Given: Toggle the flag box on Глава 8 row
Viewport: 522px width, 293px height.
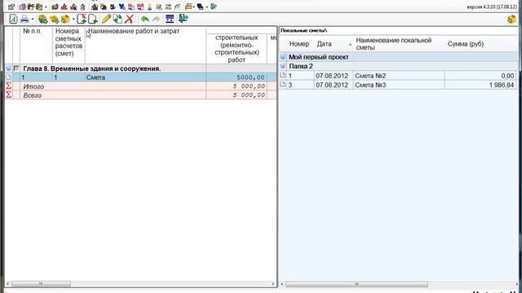Looking at the screenshot, I should 16,68.
